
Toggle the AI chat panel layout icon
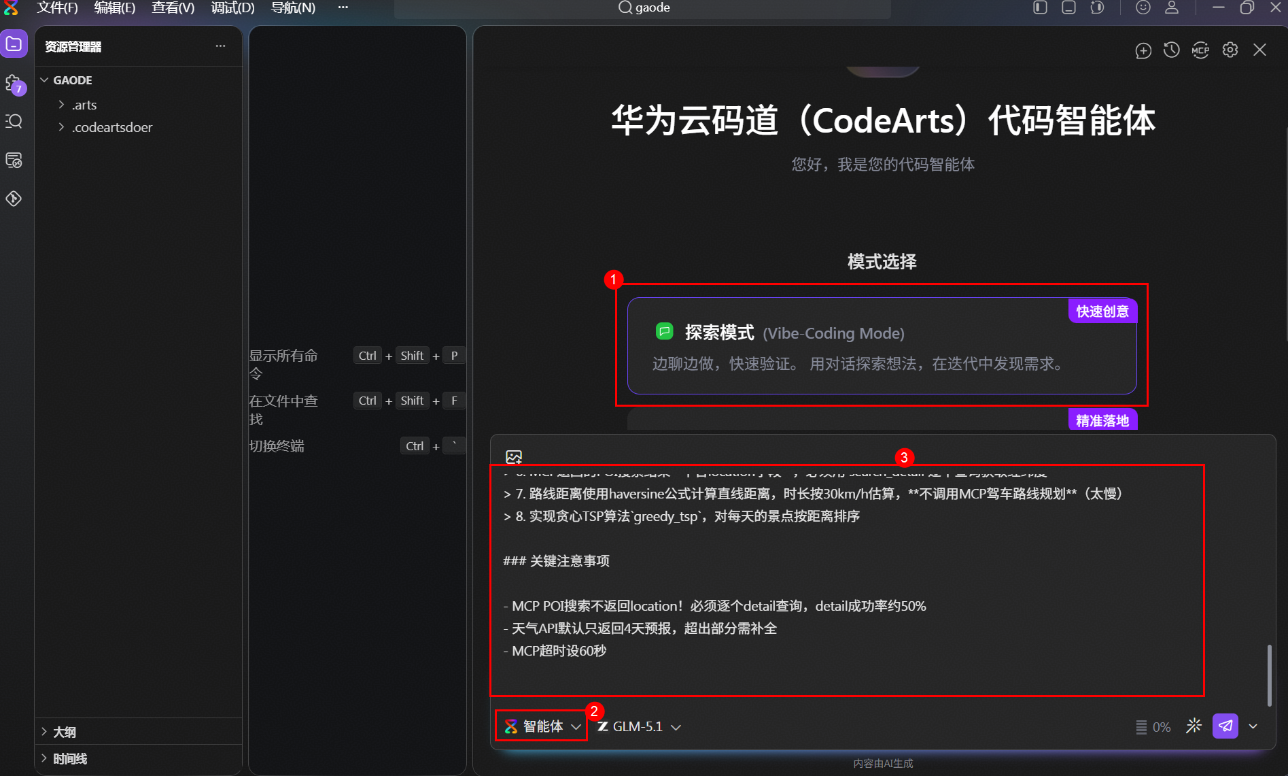[1097, 7]
